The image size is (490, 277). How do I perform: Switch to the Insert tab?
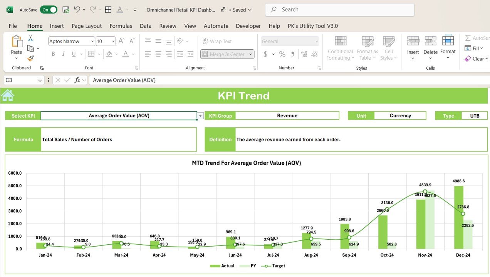pos(57,26)
